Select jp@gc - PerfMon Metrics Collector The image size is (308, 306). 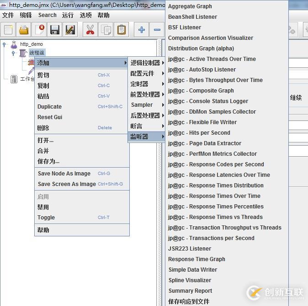(x=212, y=154)
